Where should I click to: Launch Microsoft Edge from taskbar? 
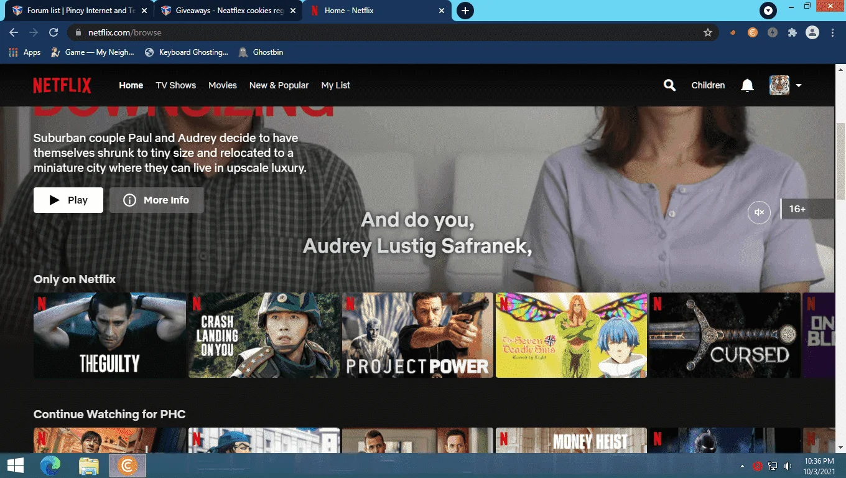pos(50,466)
